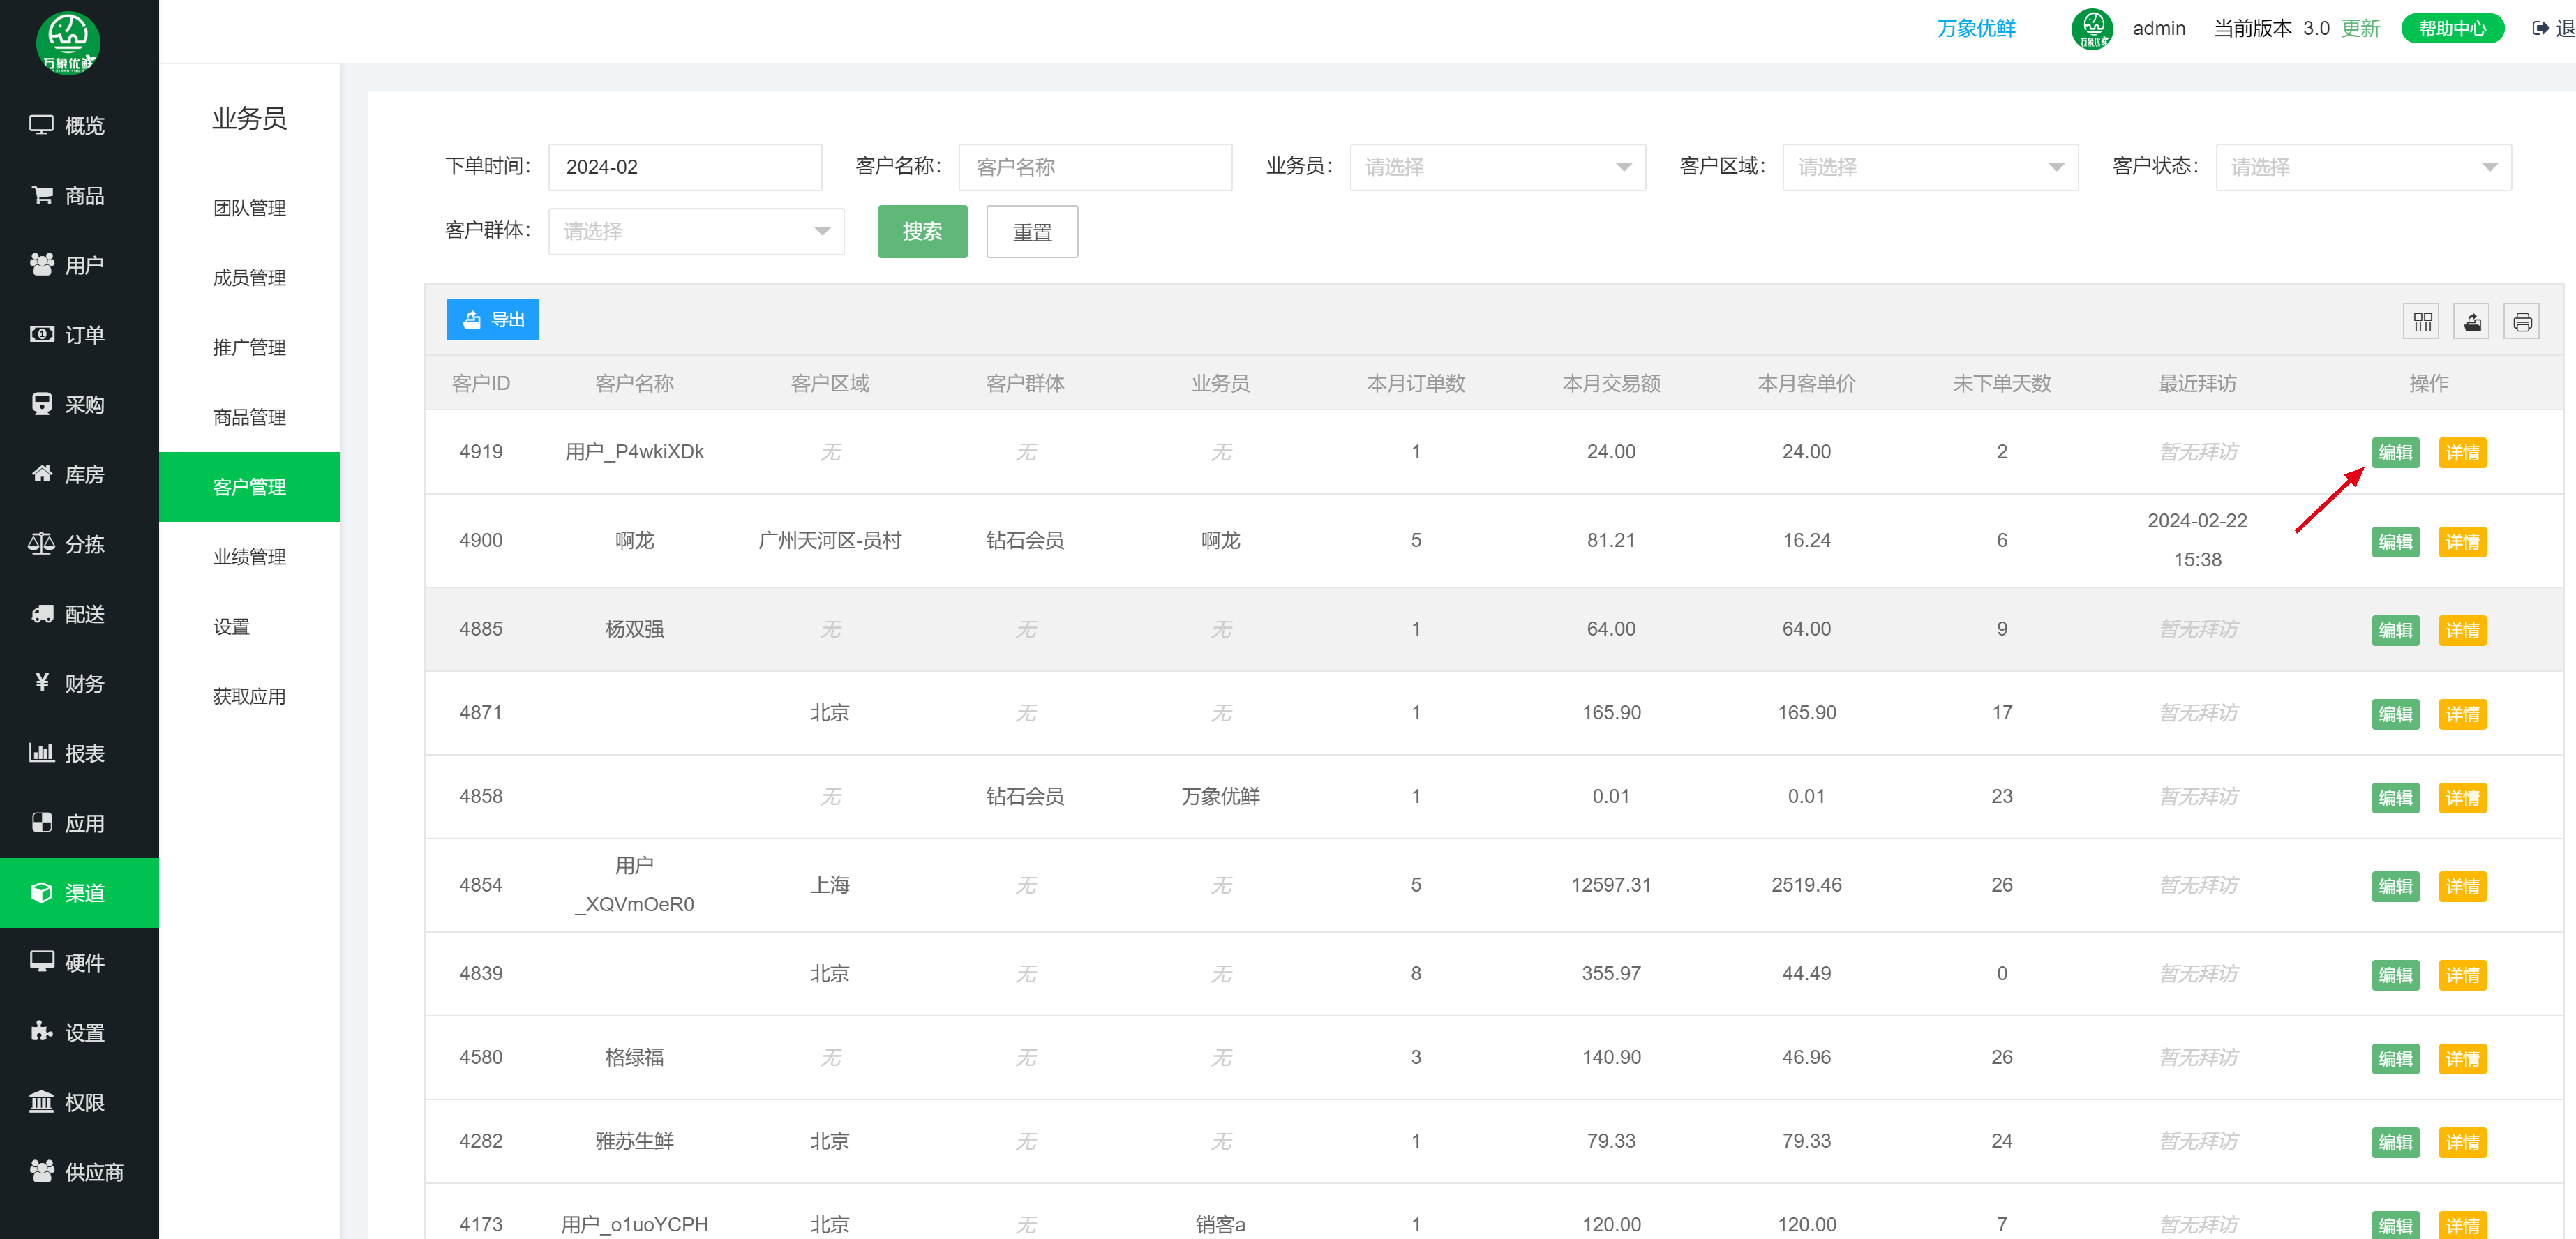Screen dimensions: 2576x1239
Task: Click the table export icon in toolbar
Action: [x=2472, y=322]
